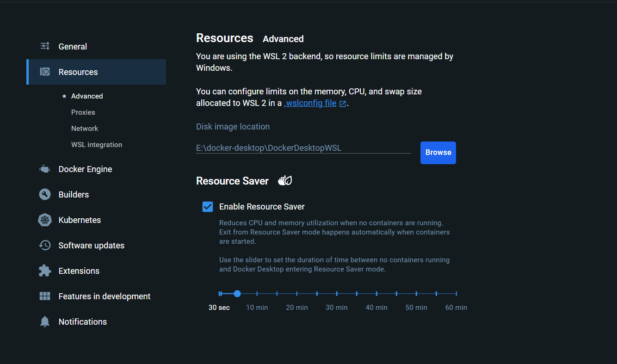Set slider to the 60 min tick
This screenshot has height=364, width=617.
click(x=456, y=294)
